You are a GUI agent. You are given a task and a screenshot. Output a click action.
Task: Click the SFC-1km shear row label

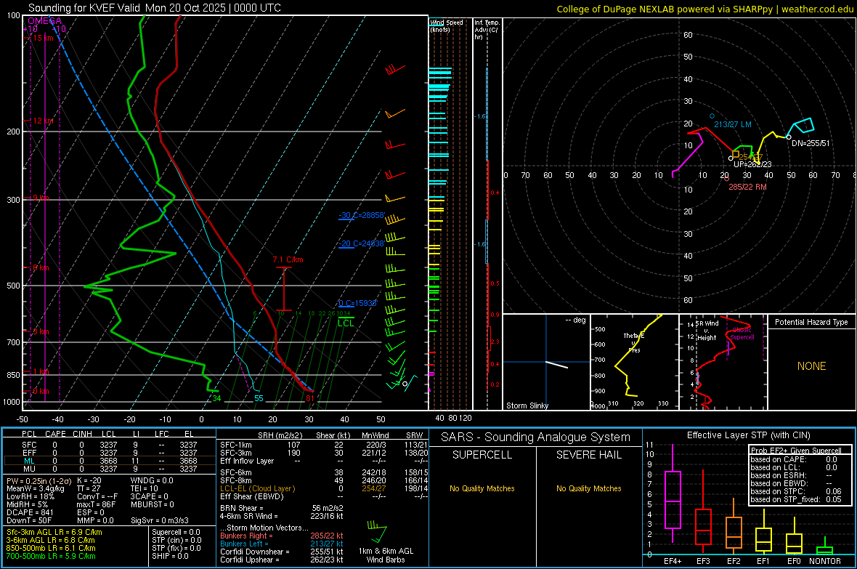tap(235, 445)
